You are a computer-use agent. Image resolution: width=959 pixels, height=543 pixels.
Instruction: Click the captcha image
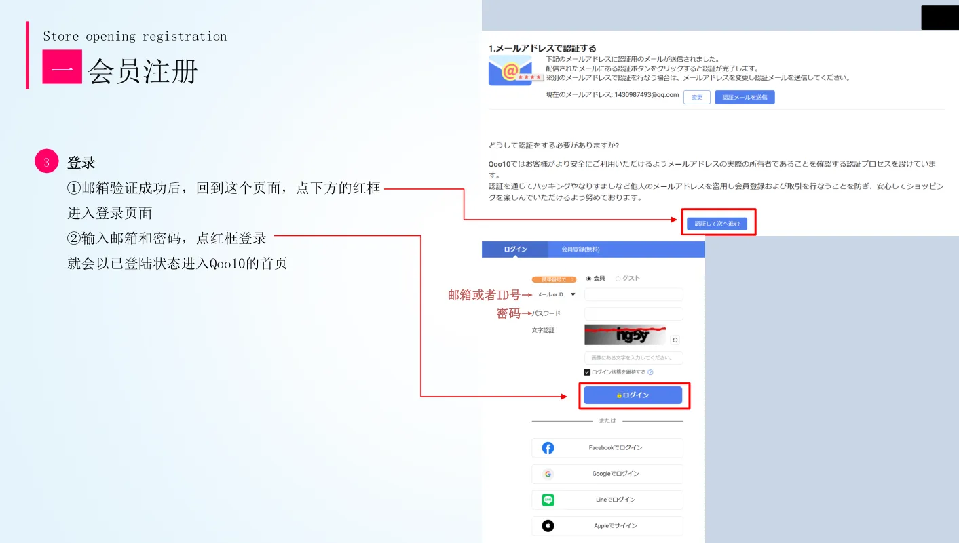625,335
